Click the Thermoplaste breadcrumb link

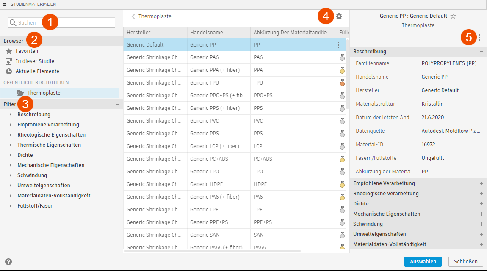[x=155, y=16]
